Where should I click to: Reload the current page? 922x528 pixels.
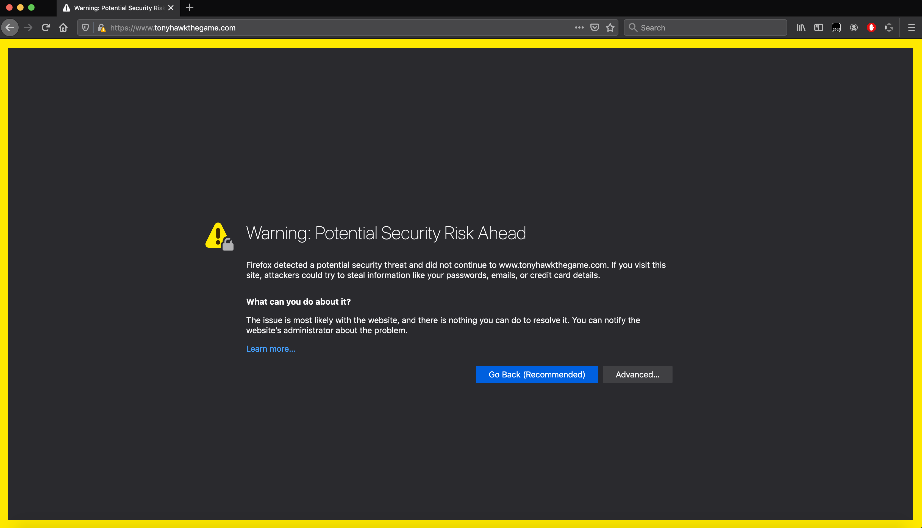(x=46, y=27)
